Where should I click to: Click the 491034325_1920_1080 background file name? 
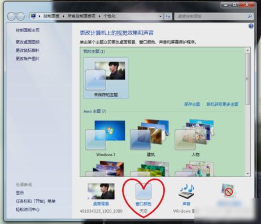coord(101,211)
